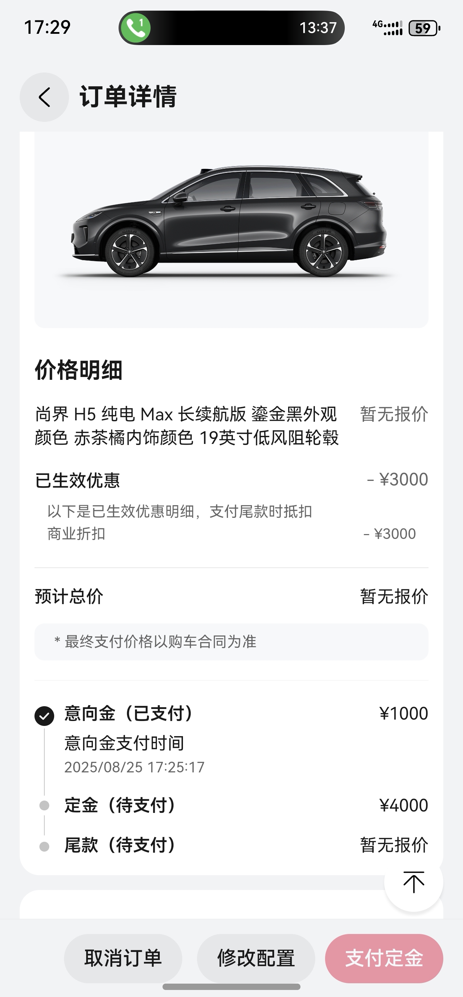
Task: Expand the 已生效优惠 discount row
Action: click(231, 480)
